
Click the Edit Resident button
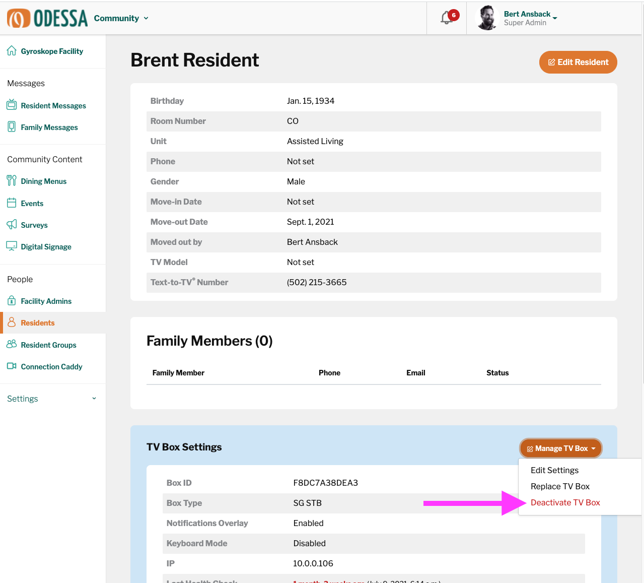[x=578, y=62]
